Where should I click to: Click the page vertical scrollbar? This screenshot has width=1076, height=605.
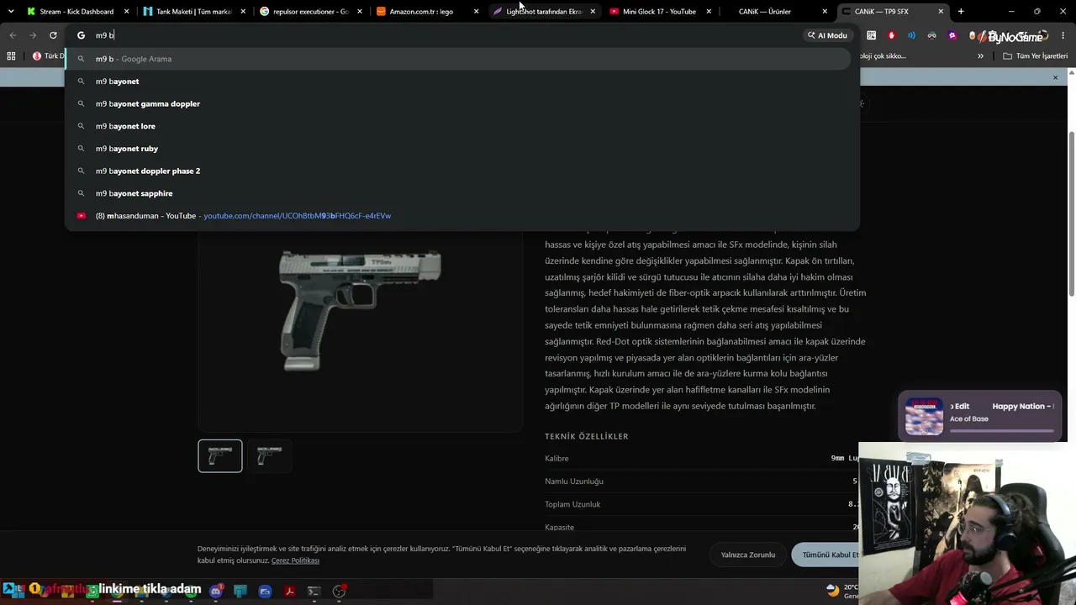pyautogui.click(x=1071, y=213)
